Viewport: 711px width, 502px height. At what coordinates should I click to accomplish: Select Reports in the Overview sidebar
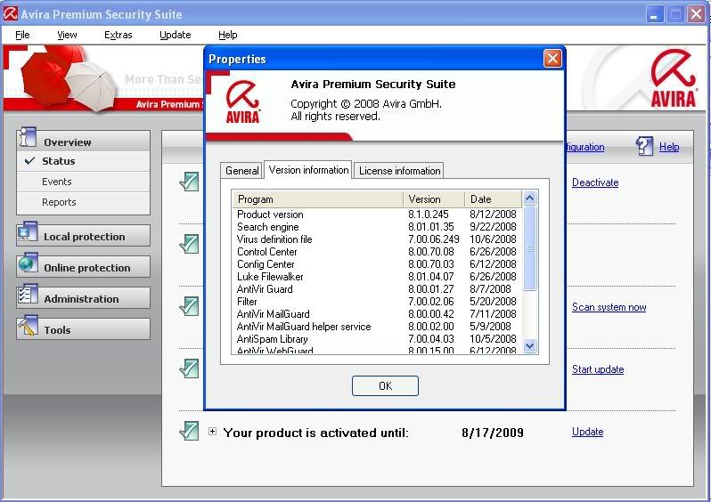coord(84,202)
